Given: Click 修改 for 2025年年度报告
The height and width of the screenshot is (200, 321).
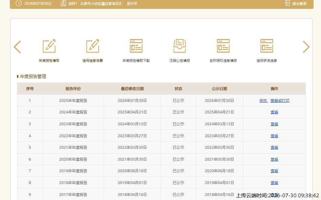Looking at the screenshot, I should 264,101.
